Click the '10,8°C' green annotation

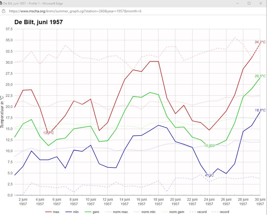[209, 146]
